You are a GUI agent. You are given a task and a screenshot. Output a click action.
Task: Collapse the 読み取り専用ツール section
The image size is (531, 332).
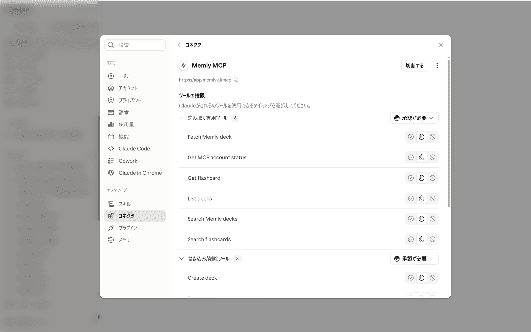coord(181,118)
